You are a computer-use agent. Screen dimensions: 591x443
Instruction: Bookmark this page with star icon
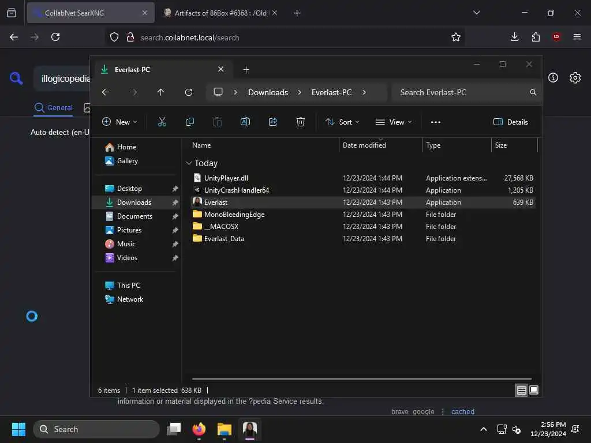click(456, 37)
